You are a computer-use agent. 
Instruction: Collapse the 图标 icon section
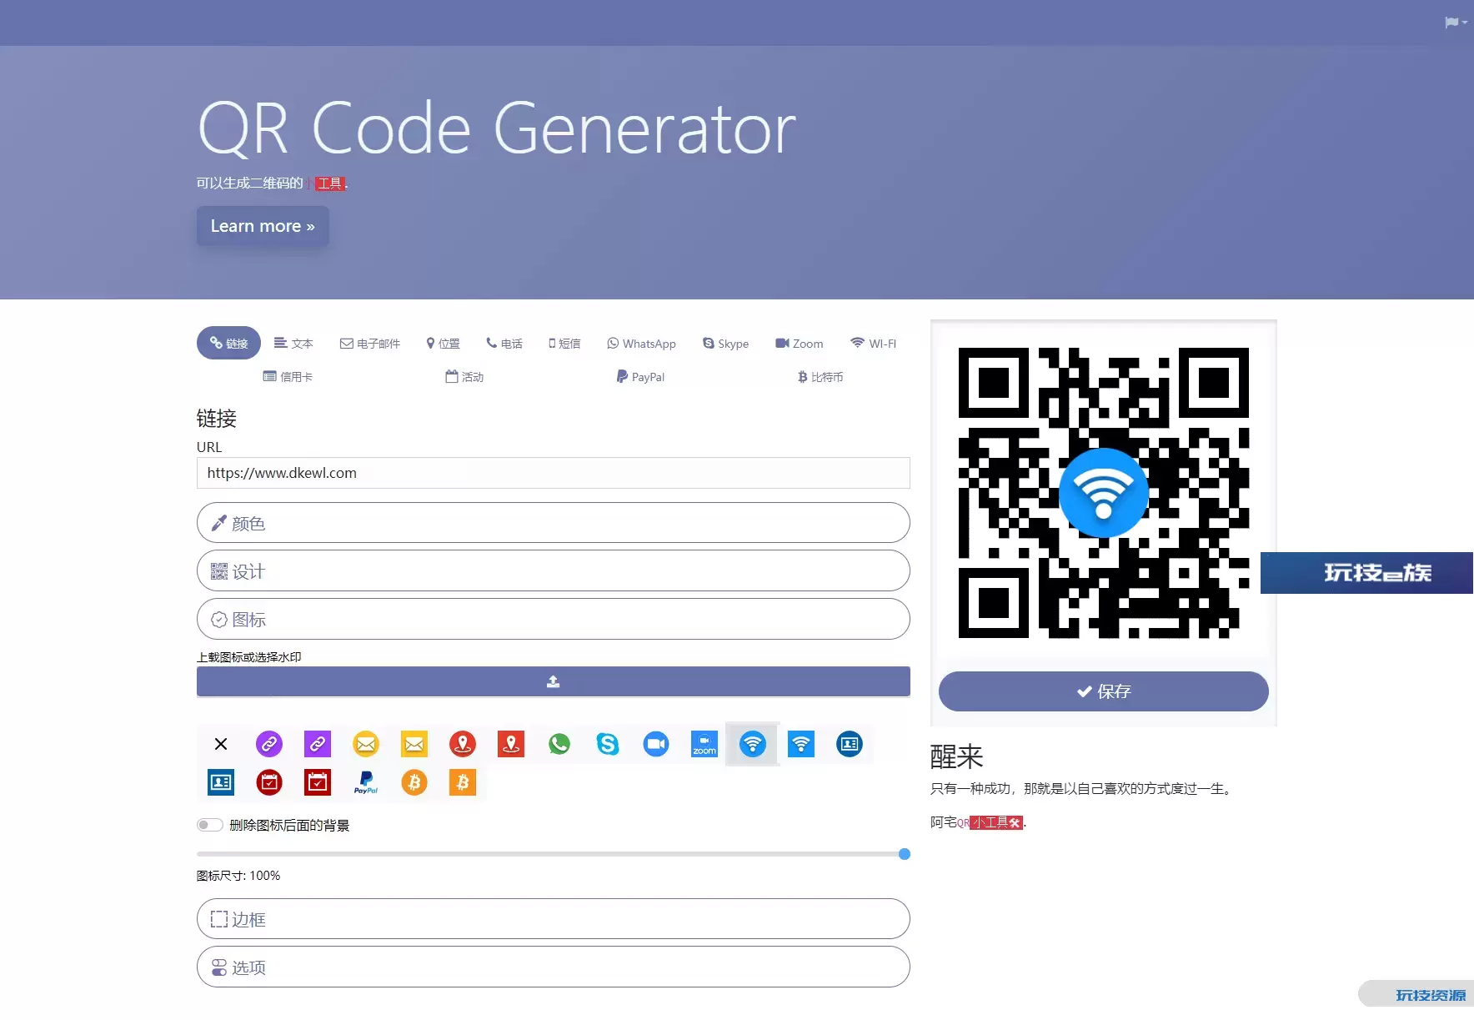[x=553, y=619]
